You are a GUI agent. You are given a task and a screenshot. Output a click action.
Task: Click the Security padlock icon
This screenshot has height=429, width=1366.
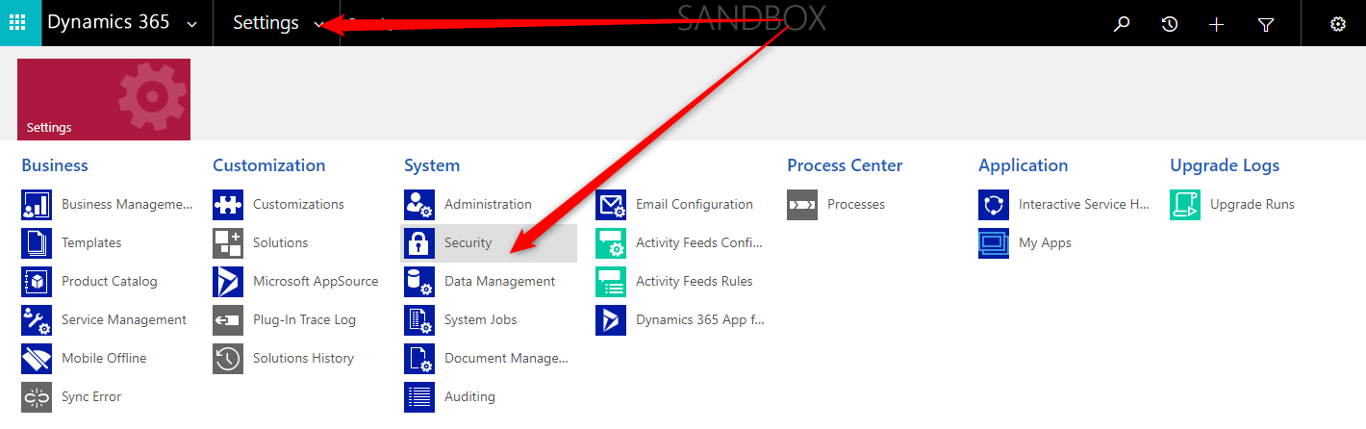coord(418,243)
